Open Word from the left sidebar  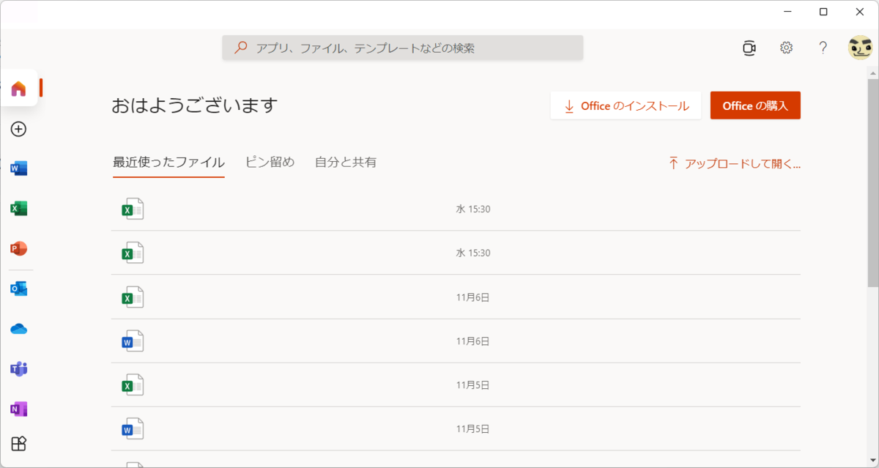[x=19, y=169]
